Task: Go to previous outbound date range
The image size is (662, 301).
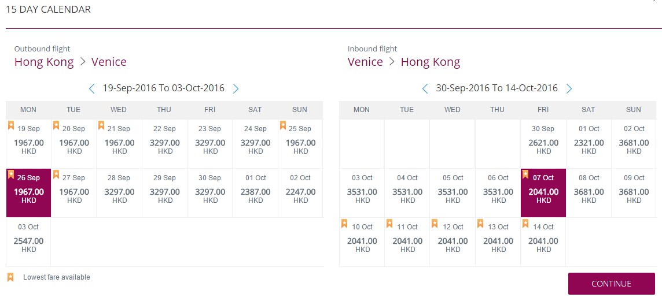Action: pos(92,88)
